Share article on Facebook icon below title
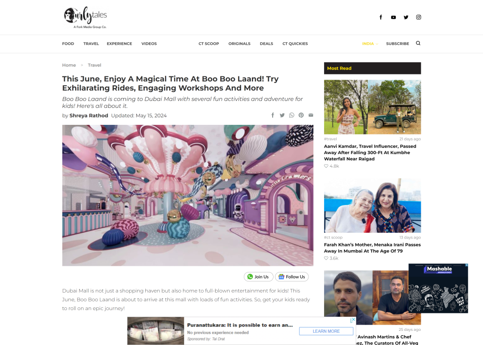483x345 pixels. [273, 115]
